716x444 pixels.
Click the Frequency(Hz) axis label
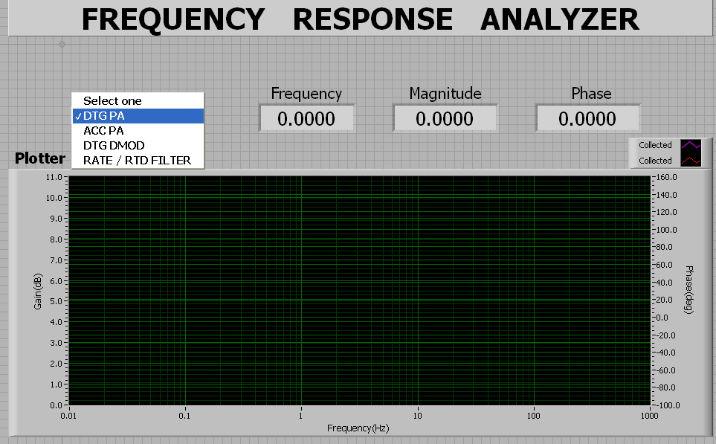(x=358, y=428)
